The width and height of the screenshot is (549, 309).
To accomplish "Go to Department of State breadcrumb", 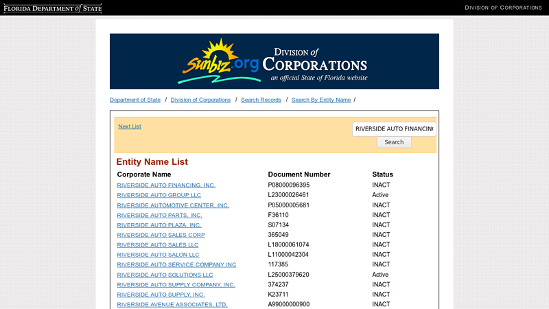I will click(135, 100).
